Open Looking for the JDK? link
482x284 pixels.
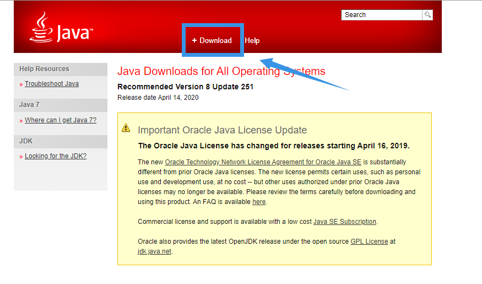point(56,156)
